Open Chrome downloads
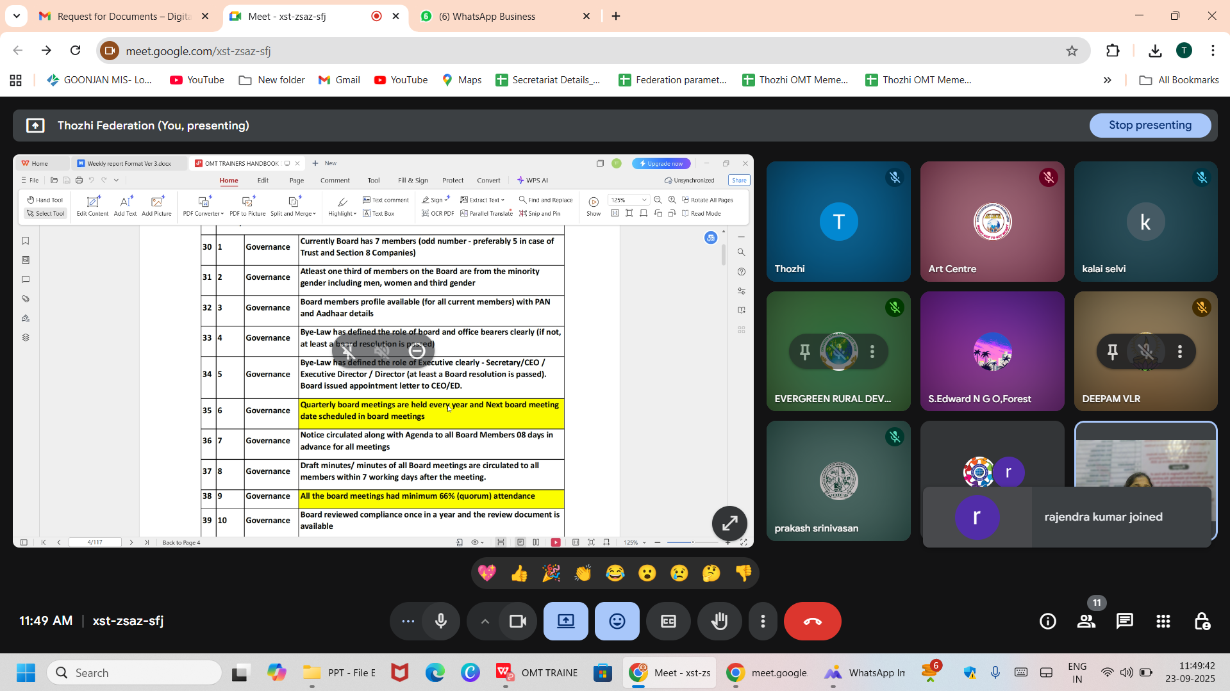 click(1155, 51)
